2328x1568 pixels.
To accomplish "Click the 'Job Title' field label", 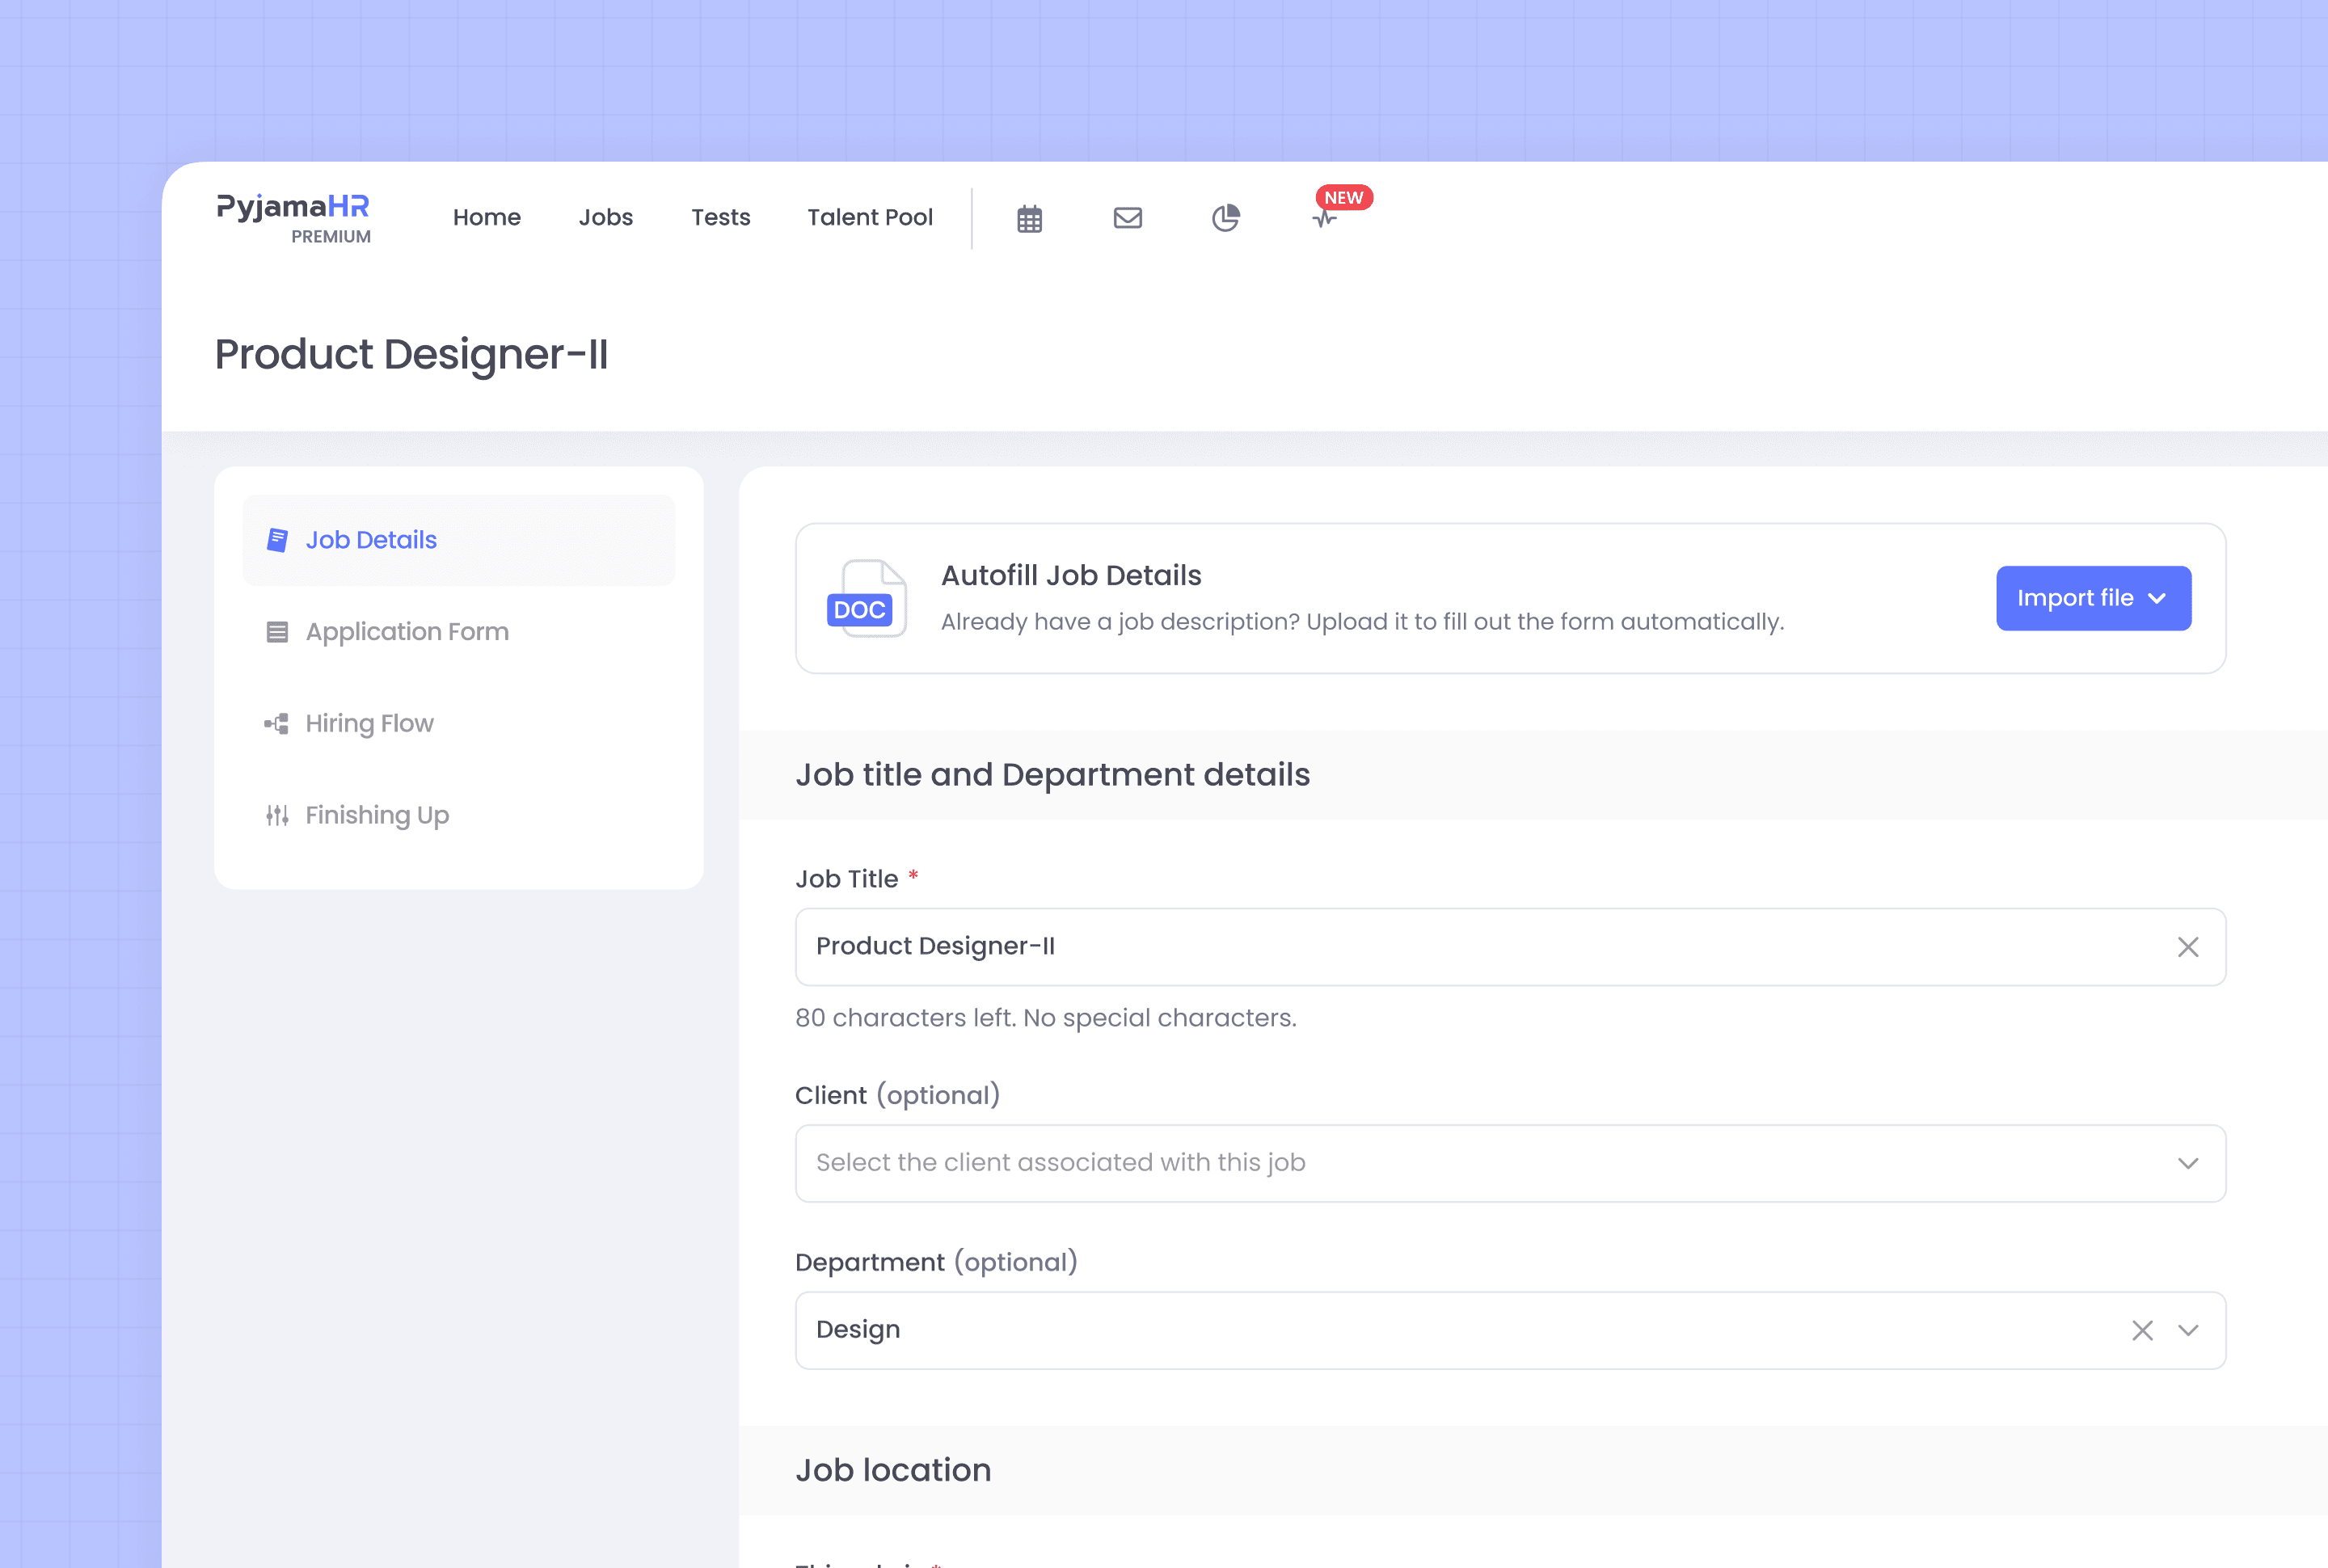I will 846,879.
